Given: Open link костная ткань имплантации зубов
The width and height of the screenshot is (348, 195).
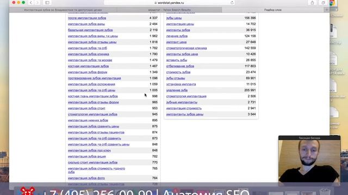Looking at the screenshot, I should pos(93,96).
